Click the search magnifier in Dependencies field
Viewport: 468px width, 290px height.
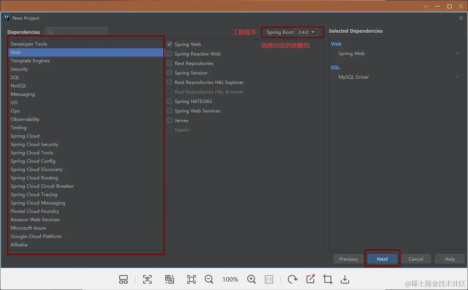50,32
